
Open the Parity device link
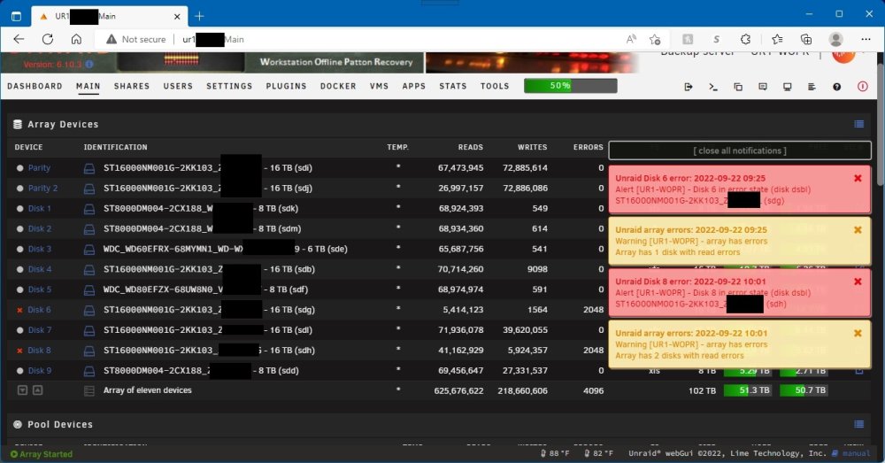tap(39, 168)
